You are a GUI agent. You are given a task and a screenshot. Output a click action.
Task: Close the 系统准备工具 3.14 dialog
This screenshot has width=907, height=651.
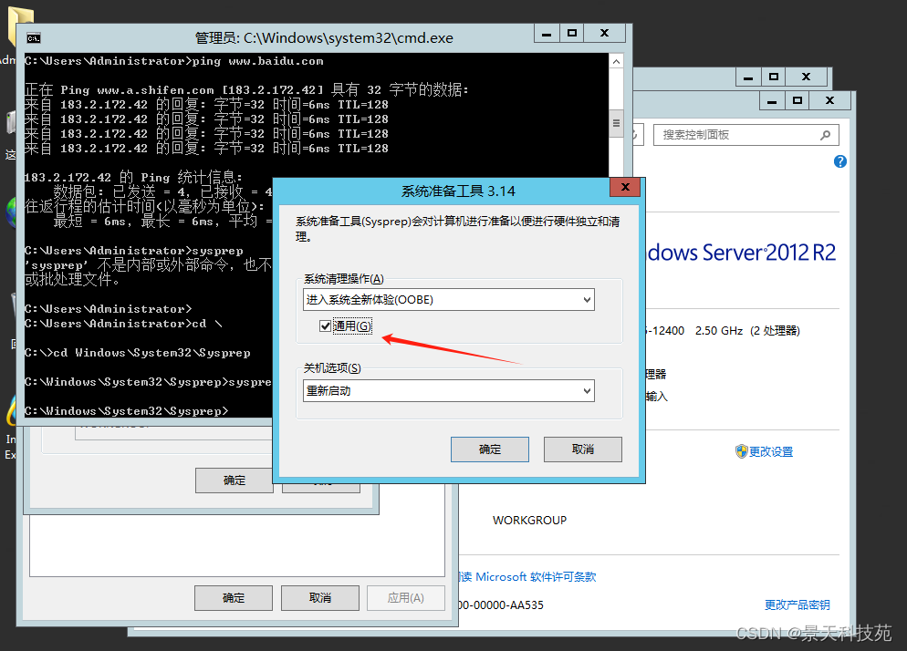click(x=625, y=187)
